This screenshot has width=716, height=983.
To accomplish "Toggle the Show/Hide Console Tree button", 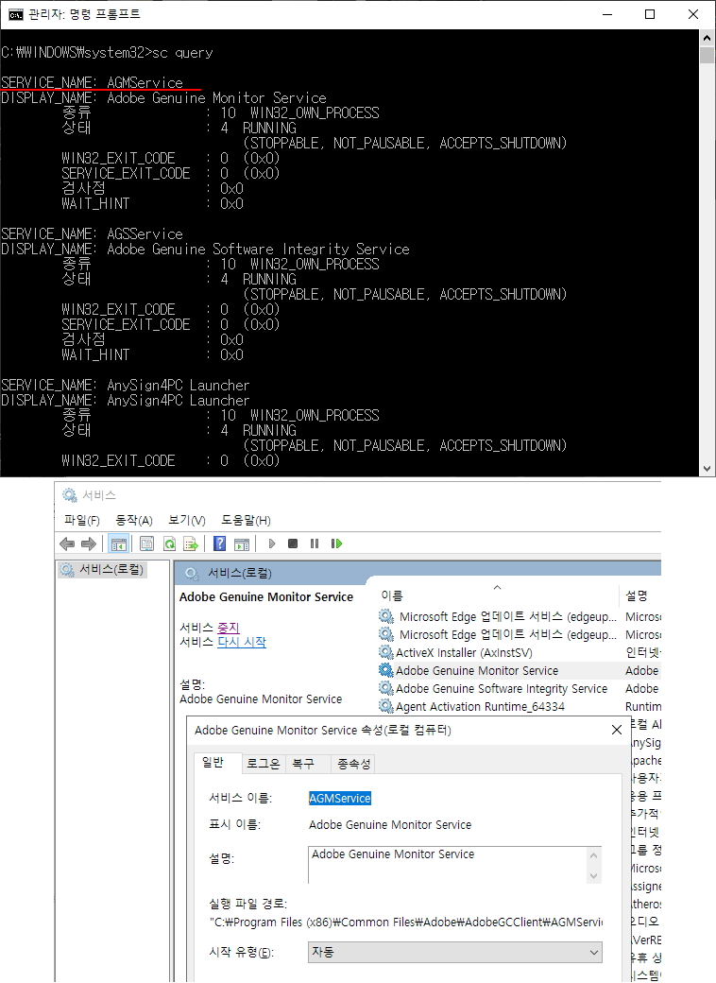I will [x=118, y=543].
